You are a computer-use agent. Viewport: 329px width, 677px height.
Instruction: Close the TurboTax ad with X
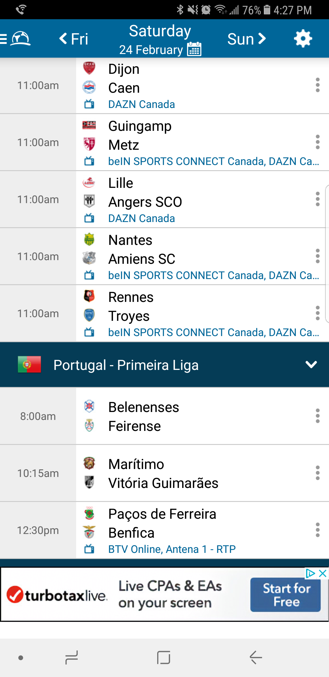tap(323, 574)
